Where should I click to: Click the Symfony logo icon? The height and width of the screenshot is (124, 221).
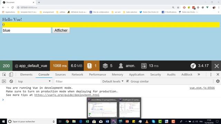193,66
